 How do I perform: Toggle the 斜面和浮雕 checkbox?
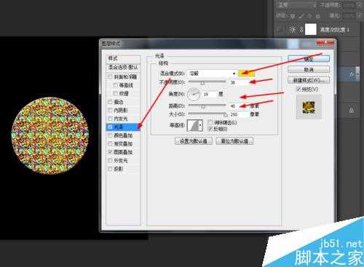pyautogui.click(x=110, y=76)
